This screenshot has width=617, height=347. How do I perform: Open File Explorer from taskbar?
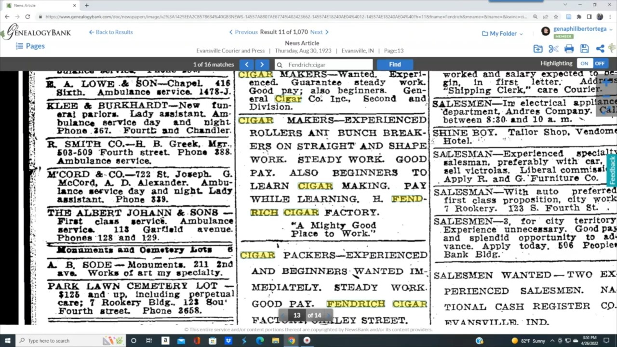click(275, 341)
